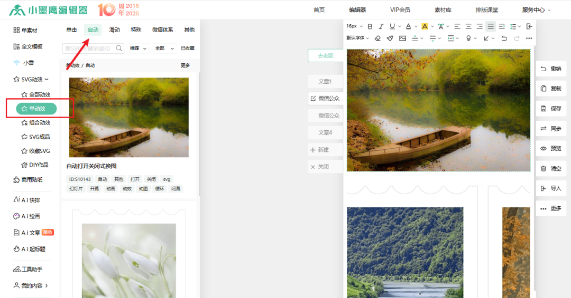Toggle bold formatting in editor toolbar

[x=370, y=26]
